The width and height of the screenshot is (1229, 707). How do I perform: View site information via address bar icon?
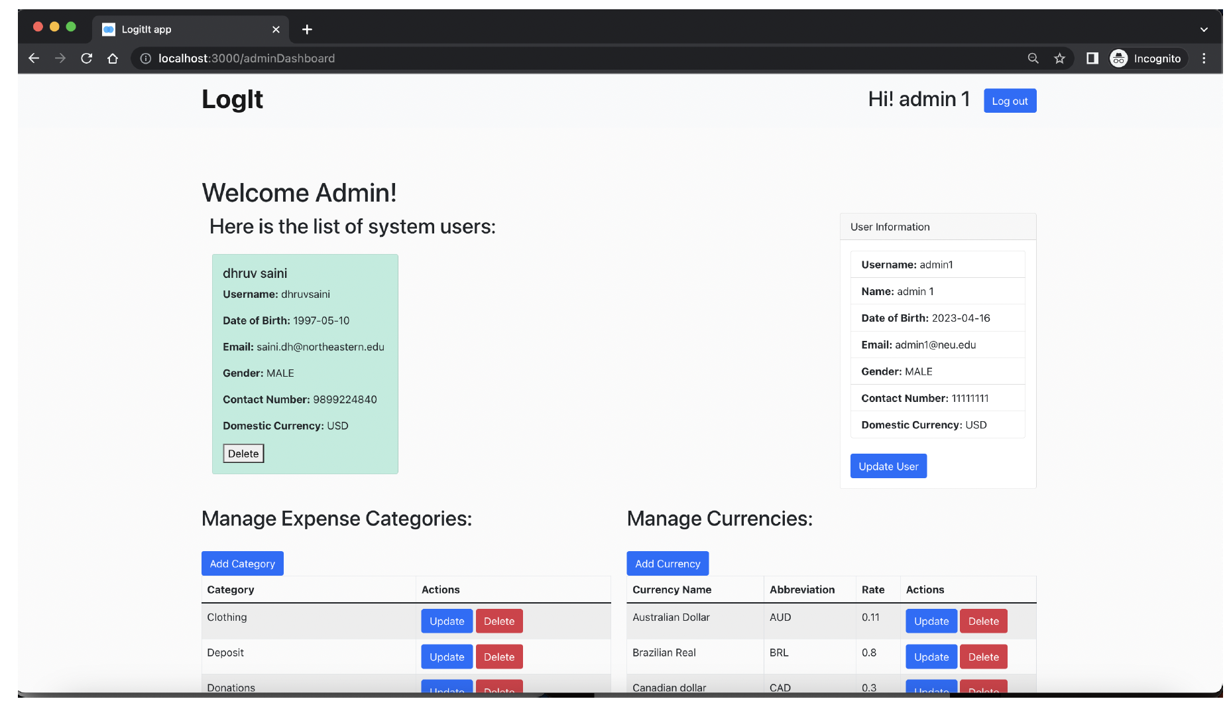(145, 58)
